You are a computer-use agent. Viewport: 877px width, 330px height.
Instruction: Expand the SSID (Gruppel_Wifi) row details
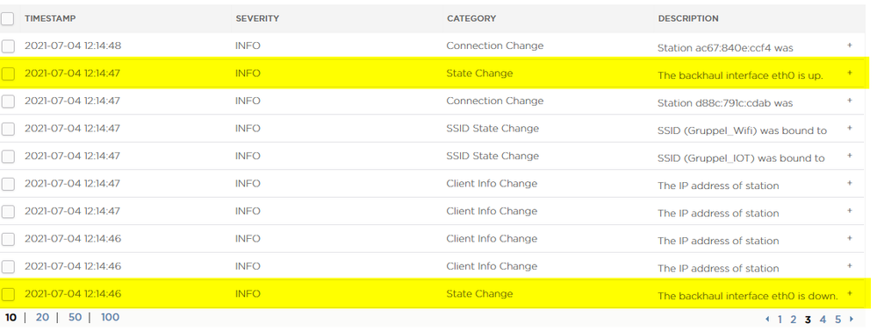point(850,128)
